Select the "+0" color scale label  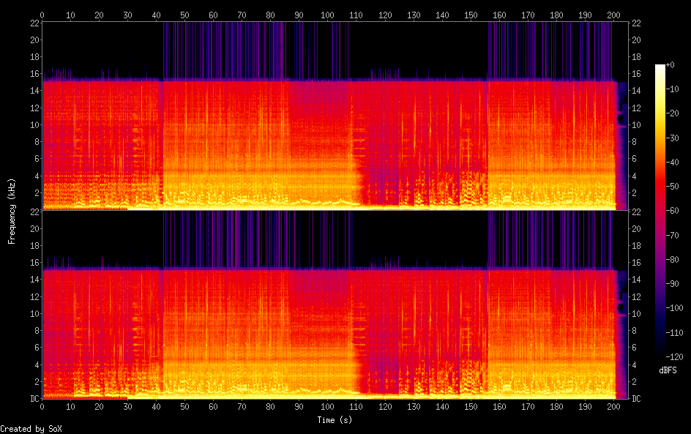[x=670, y=64]
